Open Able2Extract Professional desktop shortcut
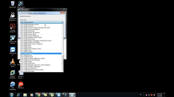Screen dimensions: 174x97 pos(13,17)
